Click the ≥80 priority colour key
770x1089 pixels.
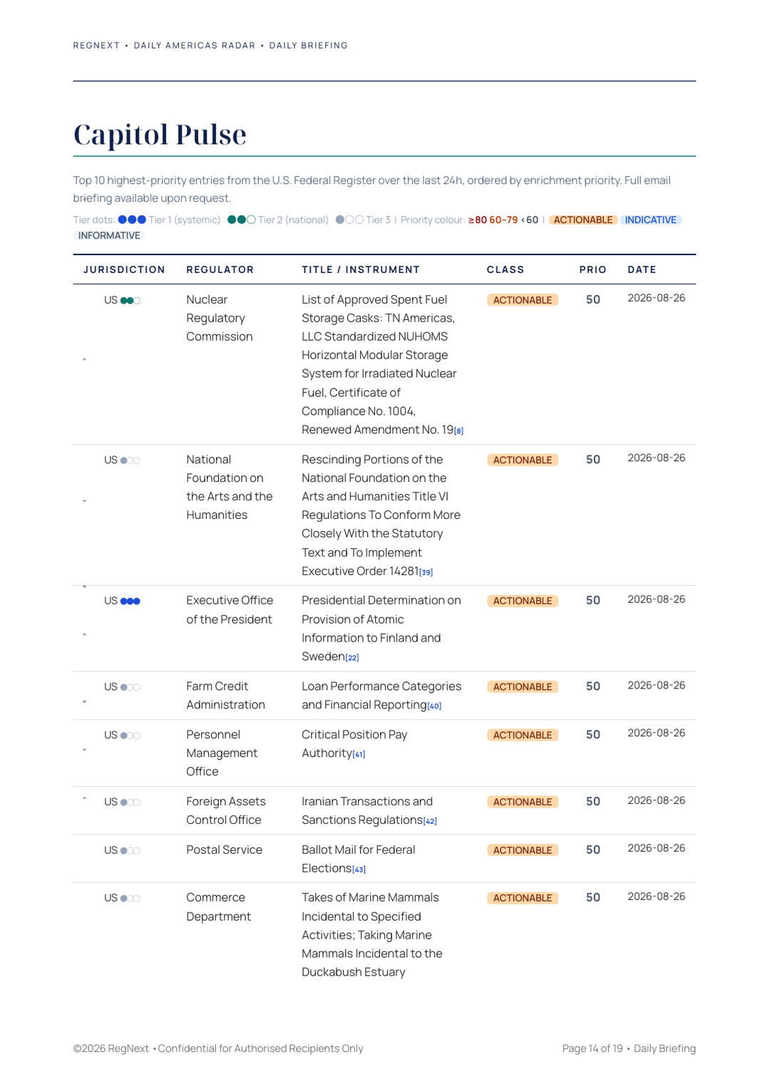tap(478, 220)
